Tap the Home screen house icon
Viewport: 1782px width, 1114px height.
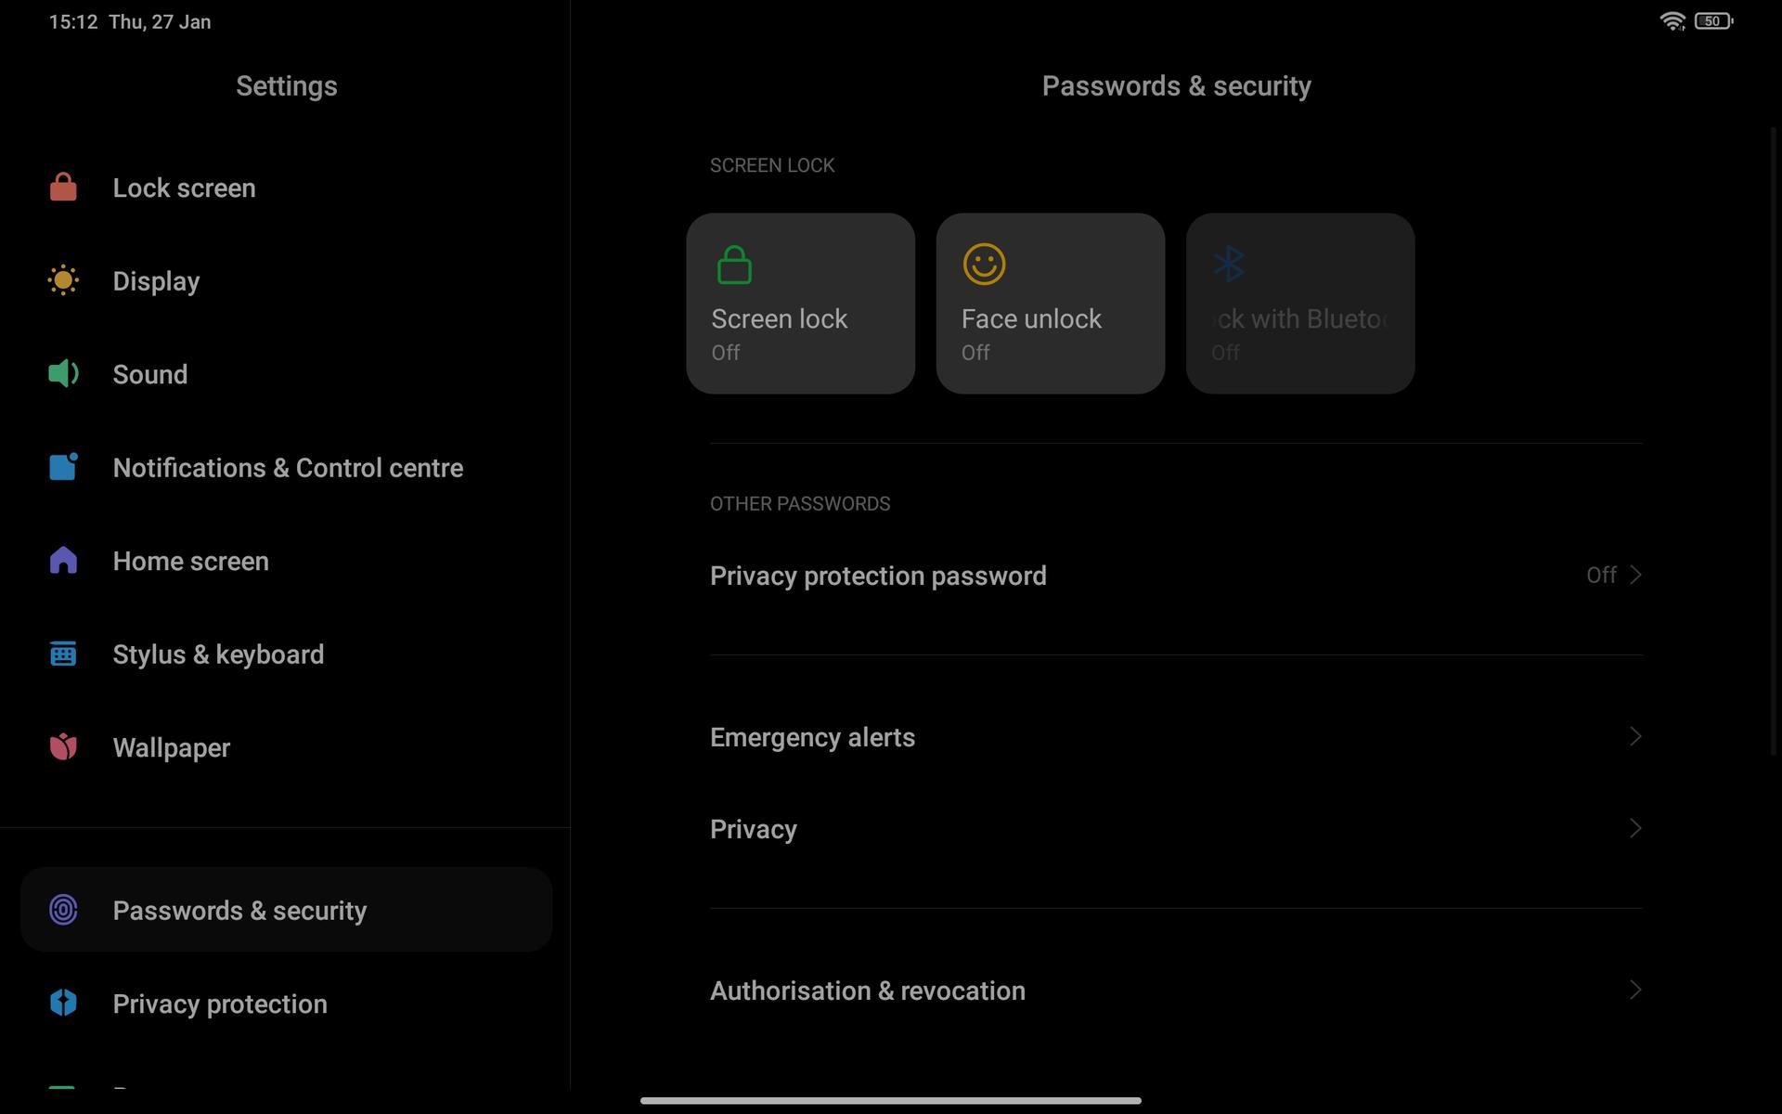coord(63,561)
